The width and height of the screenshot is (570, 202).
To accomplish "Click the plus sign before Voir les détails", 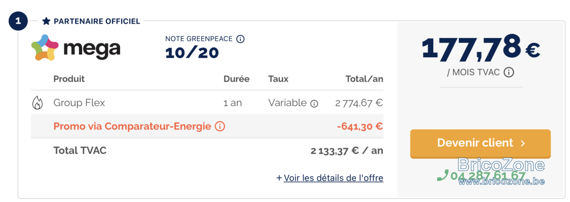I will pos(279,178).
